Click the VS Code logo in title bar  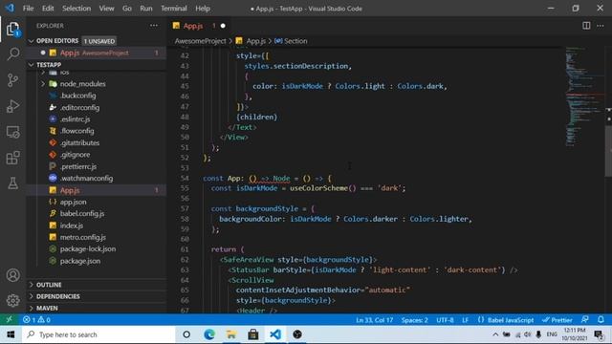(x=10, y=8)
